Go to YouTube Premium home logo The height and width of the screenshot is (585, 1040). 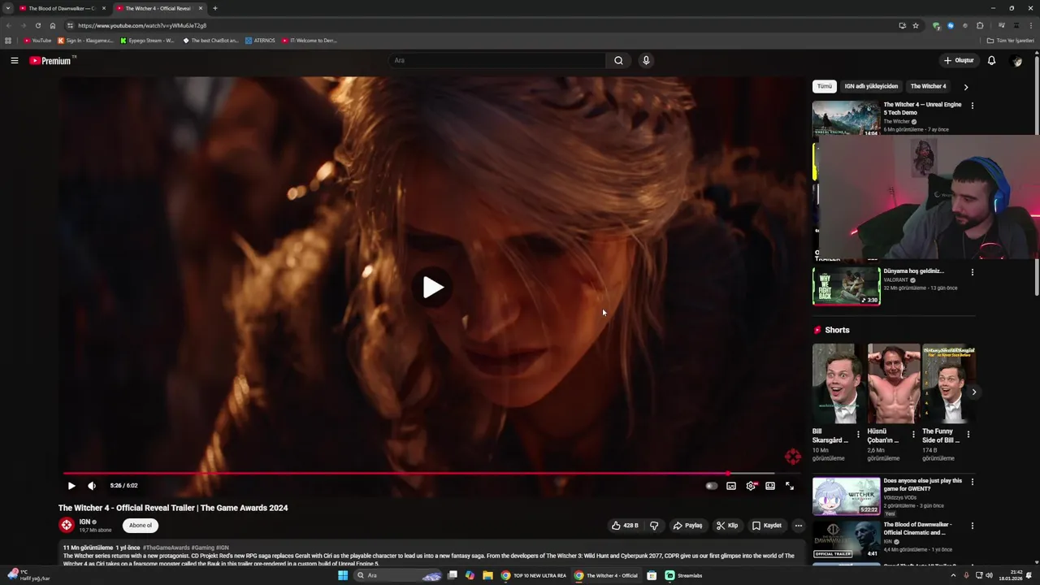click(x=52, y=60)
